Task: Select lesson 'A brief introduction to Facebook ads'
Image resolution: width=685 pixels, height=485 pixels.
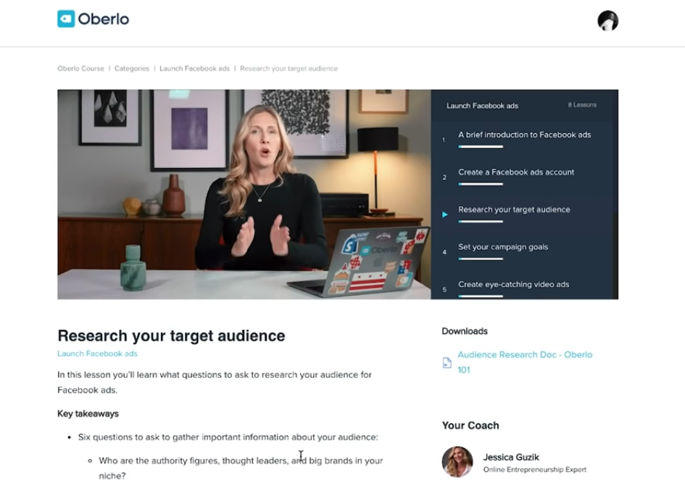Action: 524,135
